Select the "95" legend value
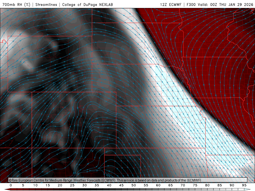The image size is (255, 191). pos(244,185)
